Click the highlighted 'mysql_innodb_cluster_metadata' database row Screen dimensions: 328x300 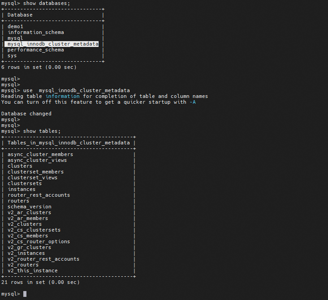pyautogui.click(x=52, y=44)
